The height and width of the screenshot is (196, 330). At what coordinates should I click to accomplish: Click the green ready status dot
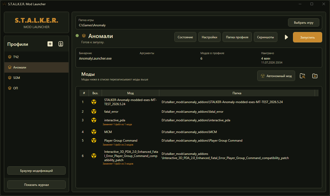pos(77,36)
